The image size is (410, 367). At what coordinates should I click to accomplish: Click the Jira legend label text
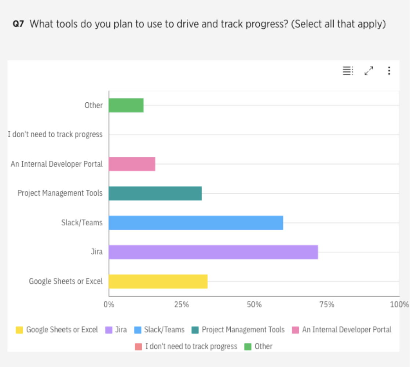point(121,330)
